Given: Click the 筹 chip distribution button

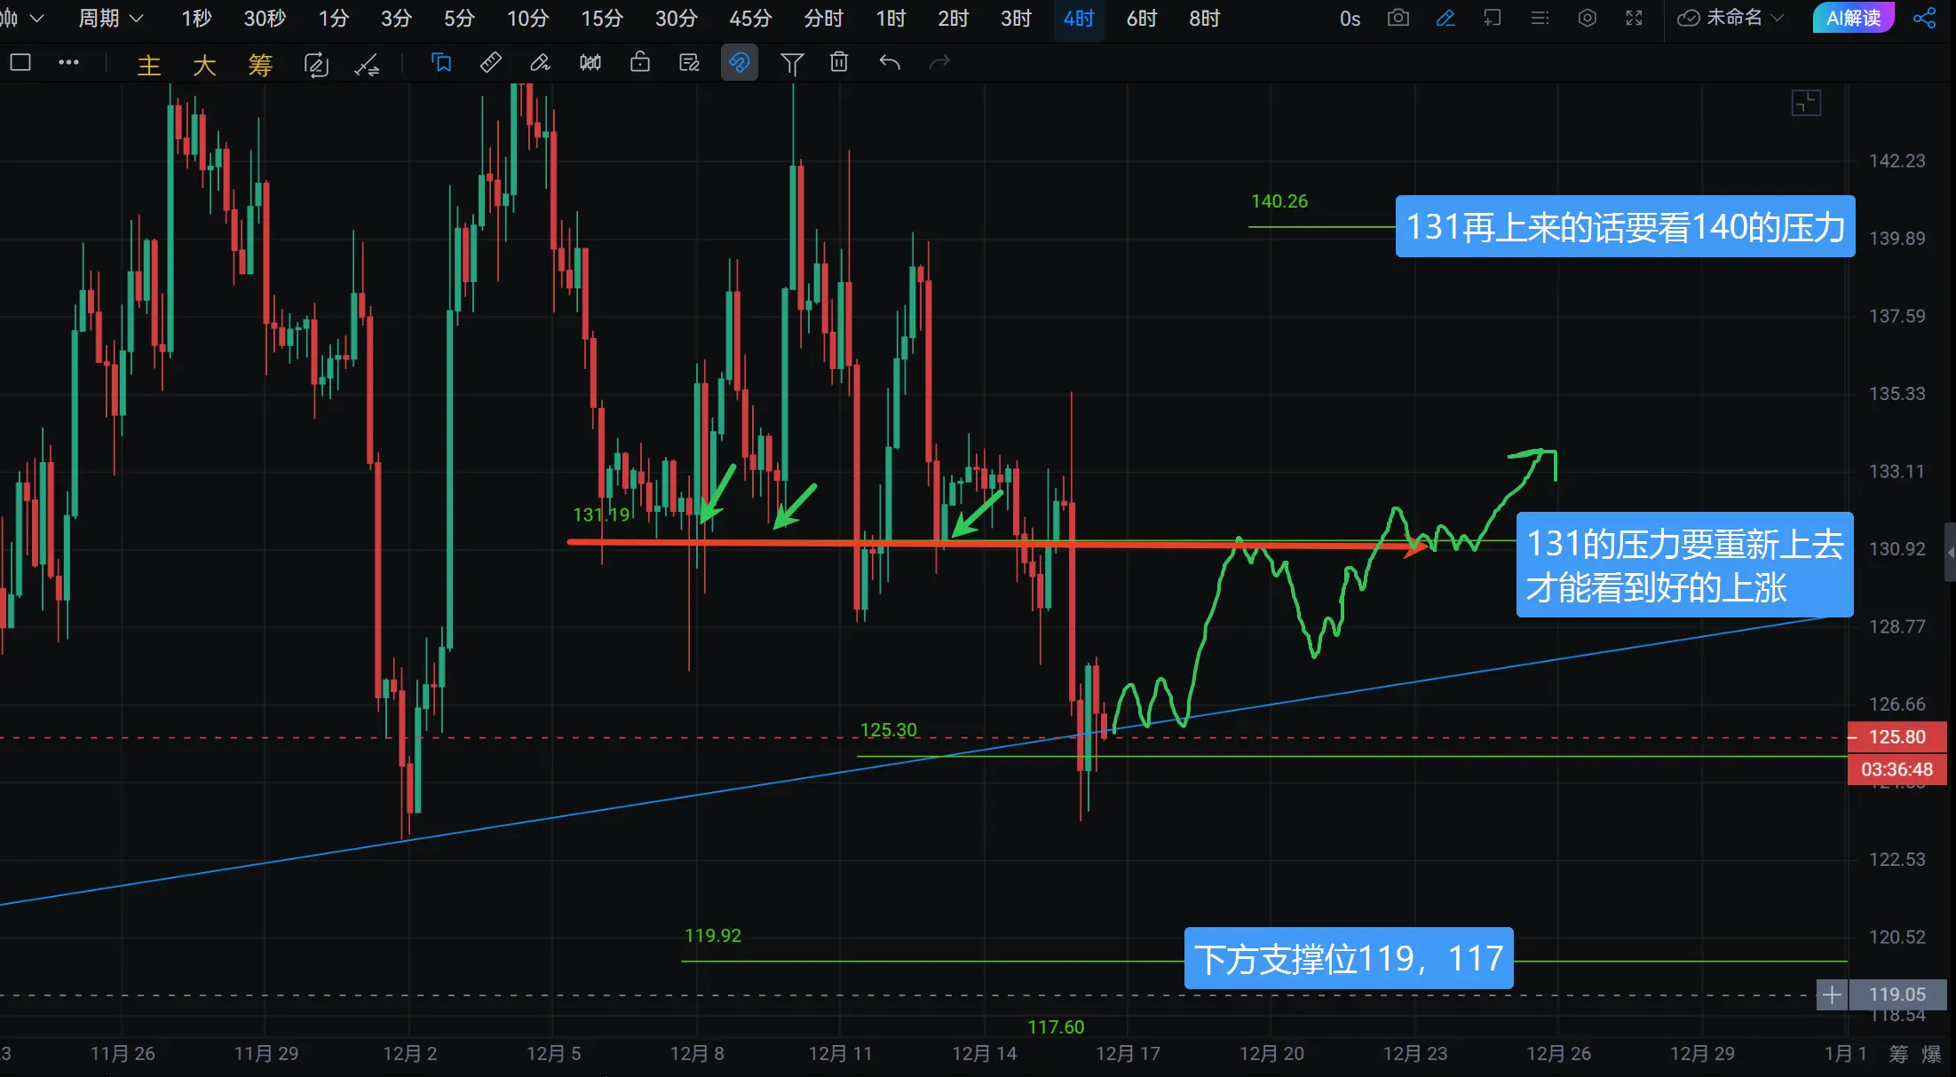Looking at the screenshot, I should [x=259, y=65].
